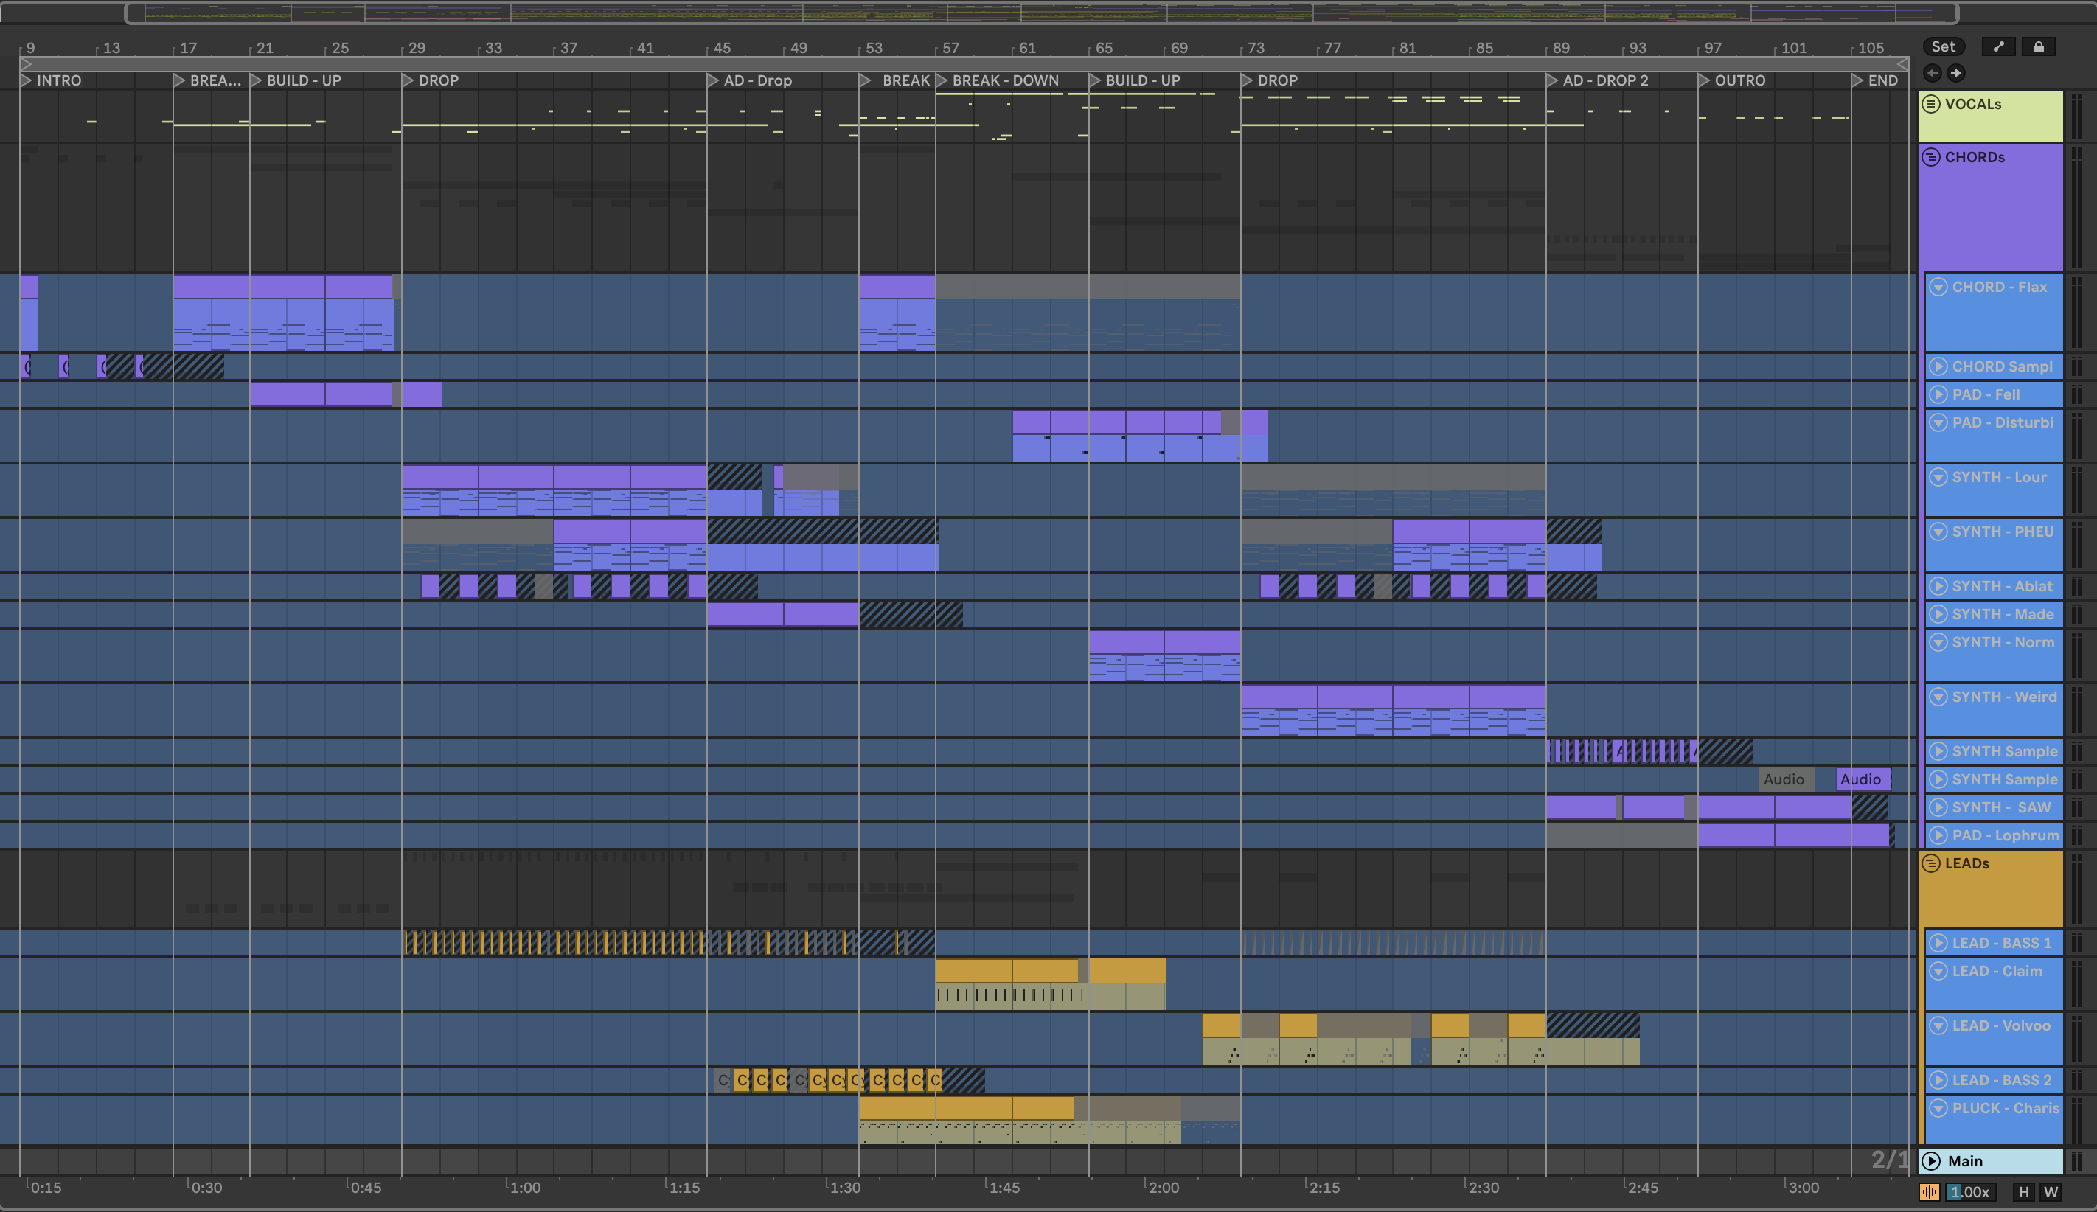Fold the CHORDs group track

click(1931, 157)
